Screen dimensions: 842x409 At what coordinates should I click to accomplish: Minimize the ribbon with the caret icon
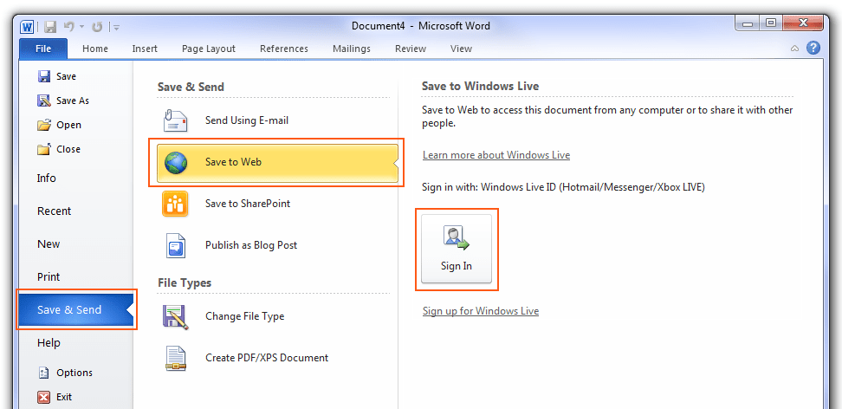794,49
